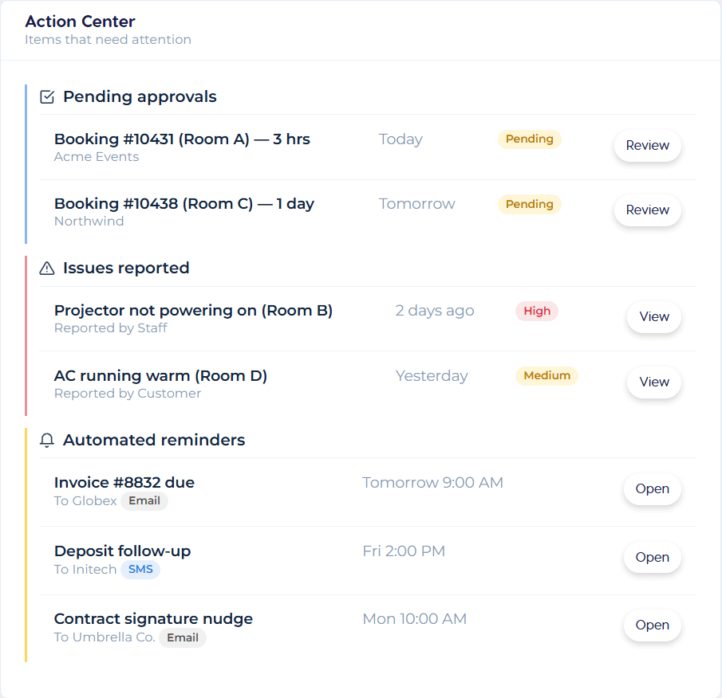Open the Invoice #8832 due reminder
The image size is (722, 698).
[x=652, y=489]
